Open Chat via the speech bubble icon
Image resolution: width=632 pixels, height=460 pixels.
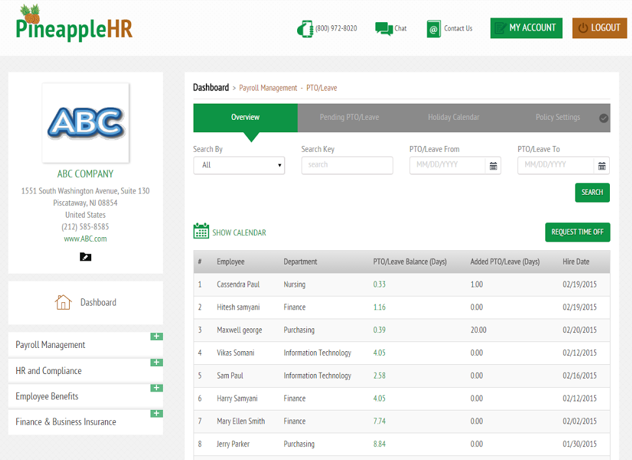coord(384,29)
